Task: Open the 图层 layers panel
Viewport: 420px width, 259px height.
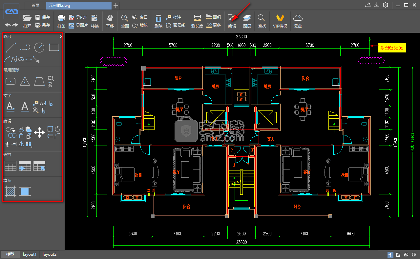Action: (x=247, y=21)
